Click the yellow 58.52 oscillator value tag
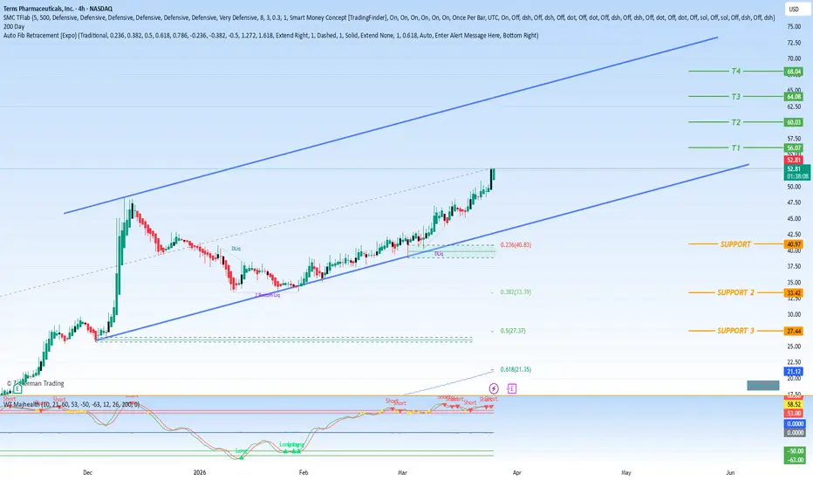The image size is (813, 480). click(794, 404)
